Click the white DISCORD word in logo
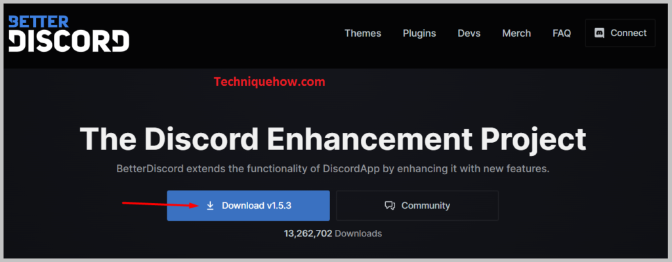This screenshot has width=672, height=262. pyautogui.click(x=69, y=41)
